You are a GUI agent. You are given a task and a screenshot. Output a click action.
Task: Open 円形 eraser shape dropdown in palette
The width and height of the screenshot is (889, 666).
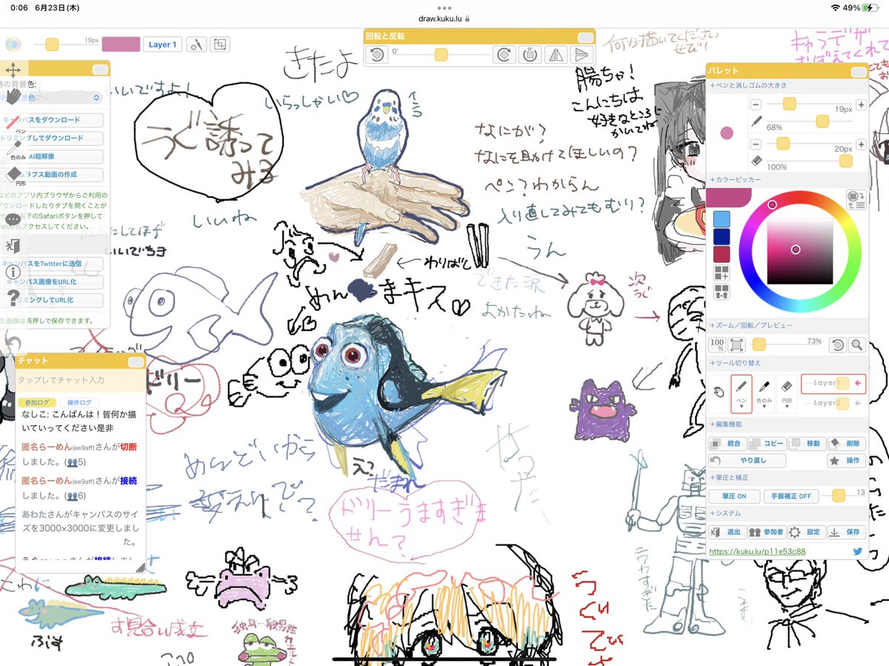coord(787,393)
